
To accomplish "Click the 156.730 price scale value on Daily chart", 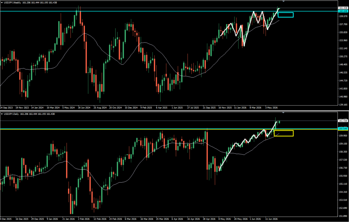I will pos(343,168).
